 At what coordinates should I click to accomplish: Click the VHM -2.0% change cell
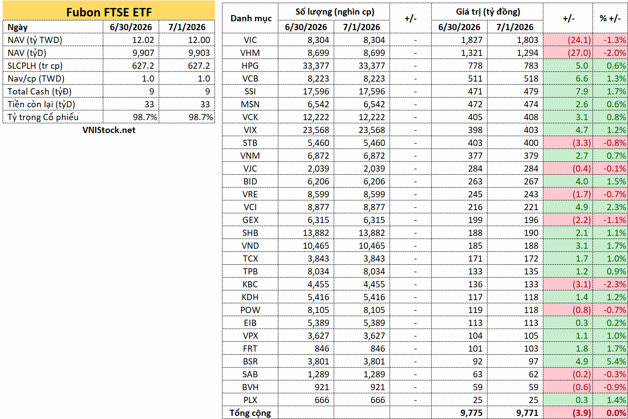pos(611,53)
